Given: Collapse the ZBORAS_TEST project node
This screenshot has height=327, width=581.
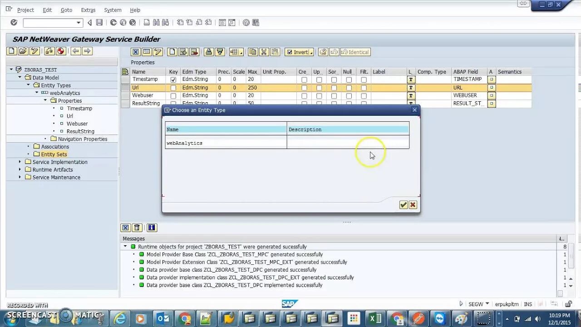Looking at the screenshot, I should pos(11,69).
